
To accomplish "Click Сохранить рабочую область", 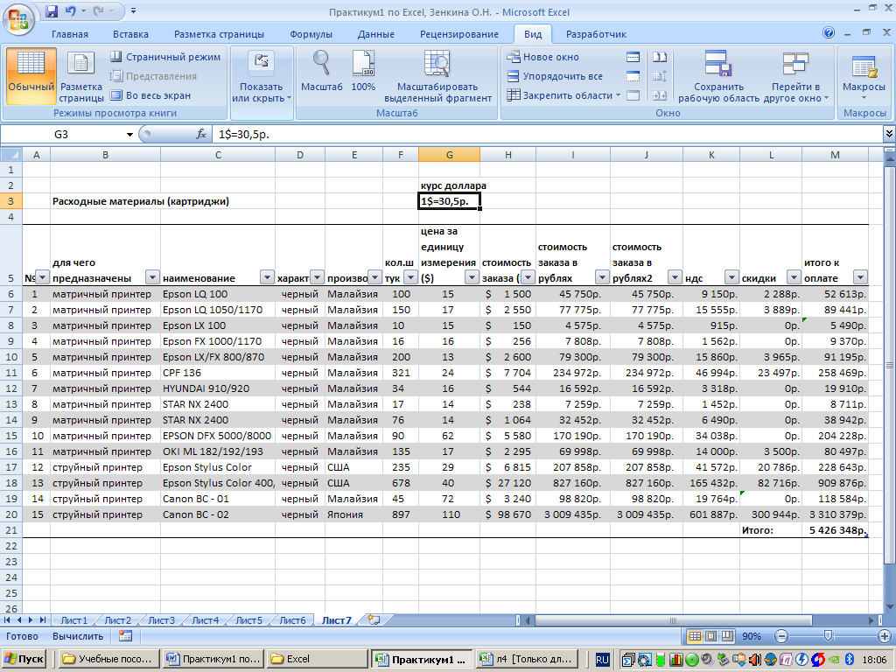I will pos(719,76).
